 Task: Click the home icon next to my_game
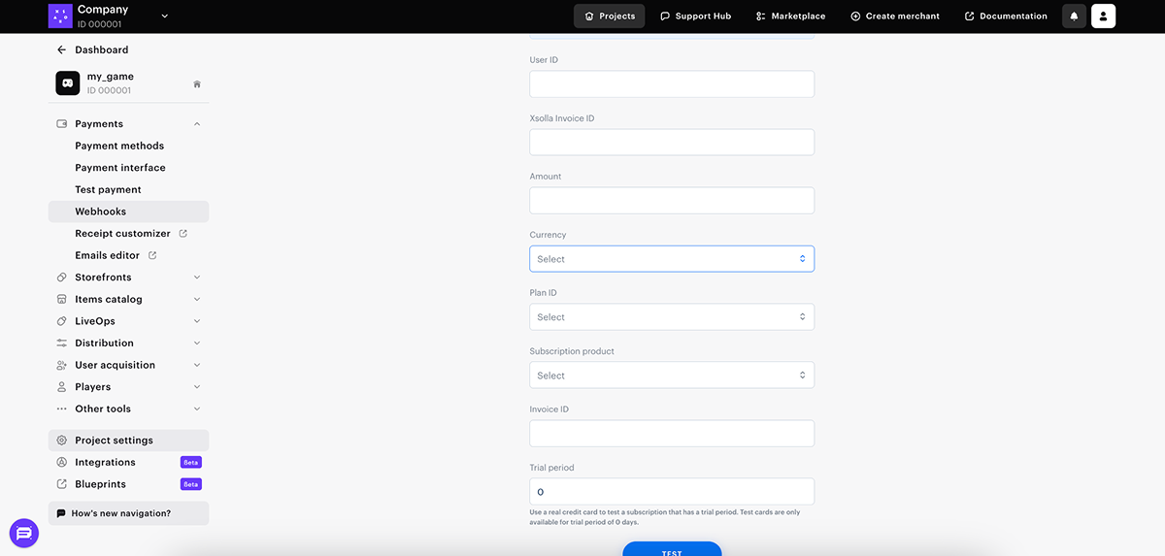tap(197, 84)
